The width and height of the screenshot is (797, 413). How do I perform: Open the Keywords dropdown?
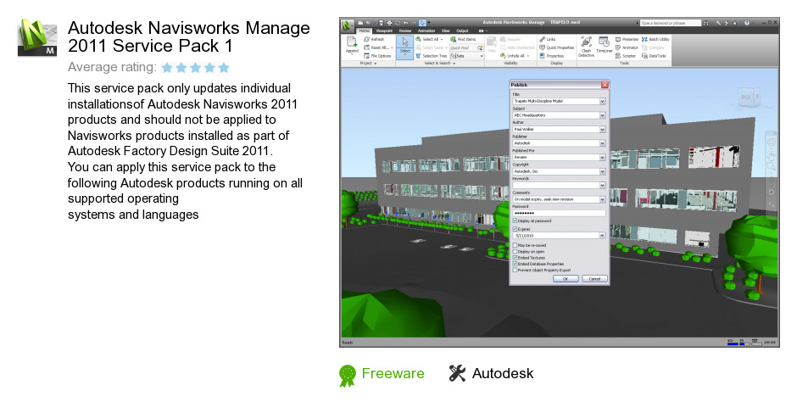click(602, 185)
